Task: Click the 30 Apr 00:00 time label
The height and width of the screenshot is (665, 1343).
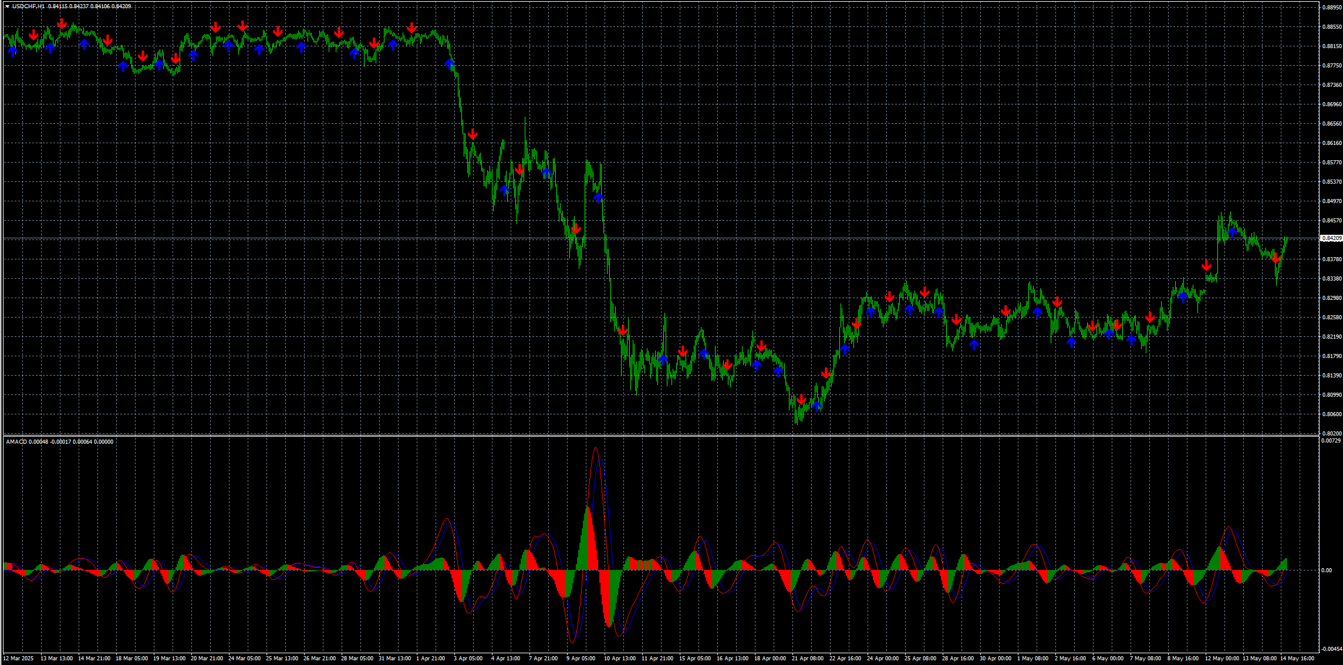Action: [996, 658]
